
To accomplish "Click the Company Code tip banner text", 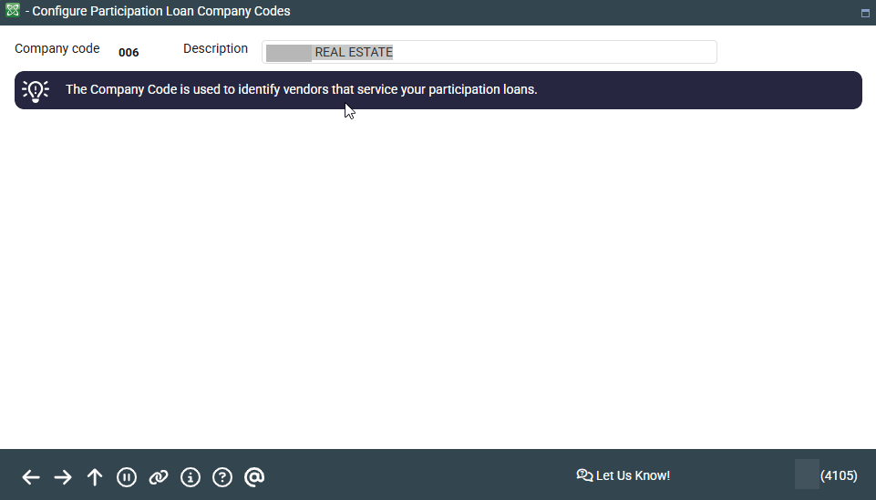I will 301,90.
